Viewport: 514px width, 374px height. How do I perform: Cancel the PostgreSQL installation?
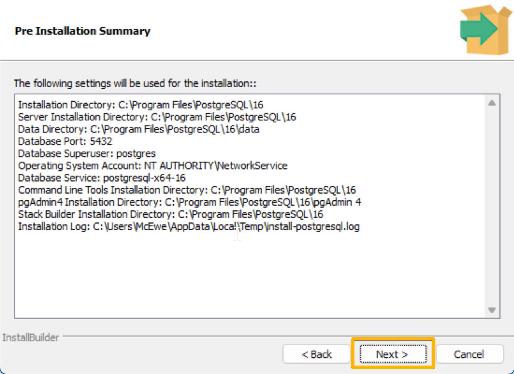click(x=469, y=354)
